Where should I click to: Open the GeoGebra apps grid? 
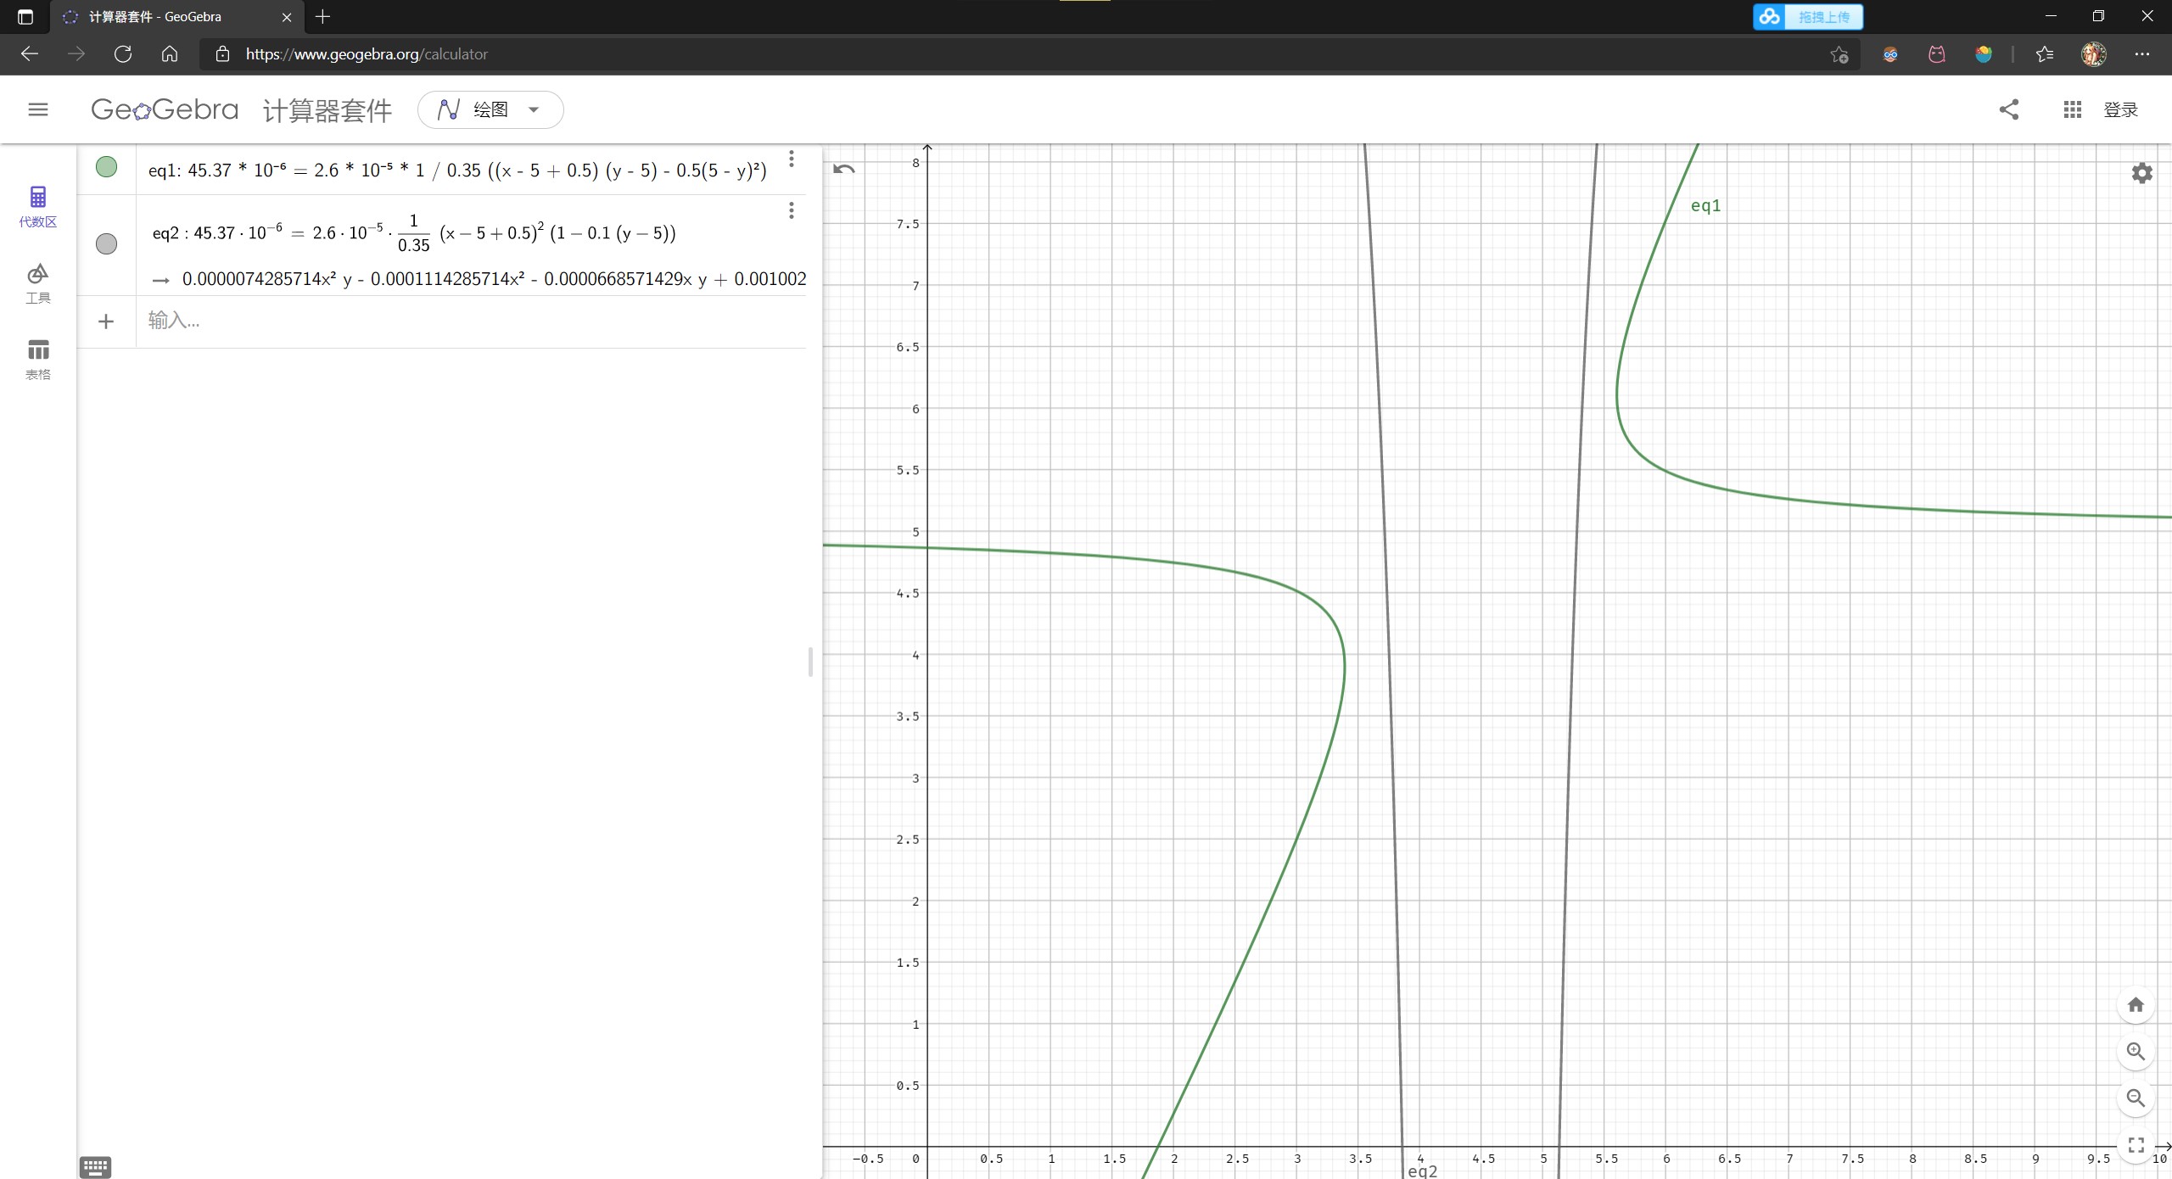(2072, 109)
